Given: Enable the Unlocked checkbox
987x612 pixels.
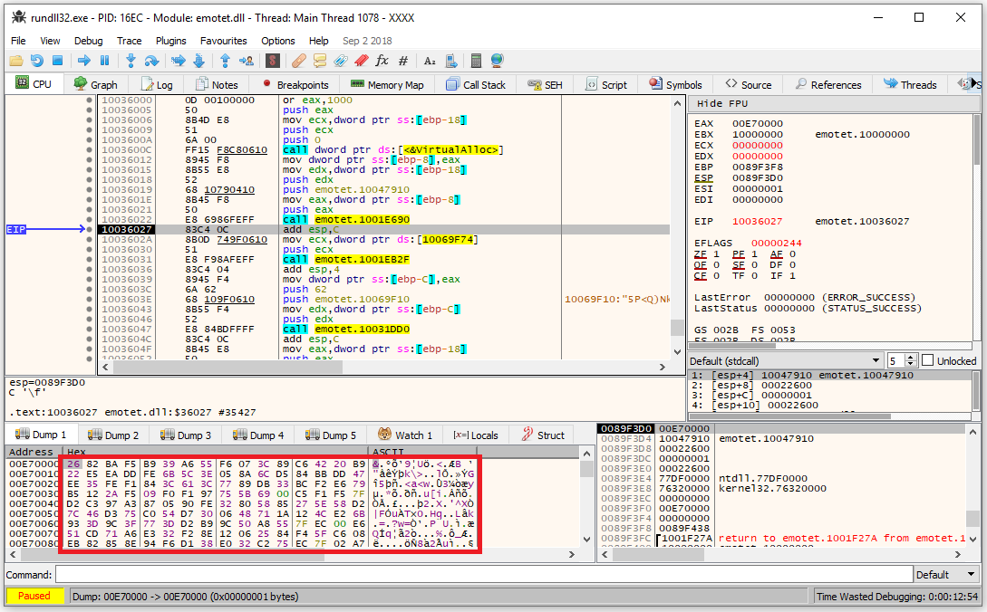Looking at the screenshot, I should 927,360.
